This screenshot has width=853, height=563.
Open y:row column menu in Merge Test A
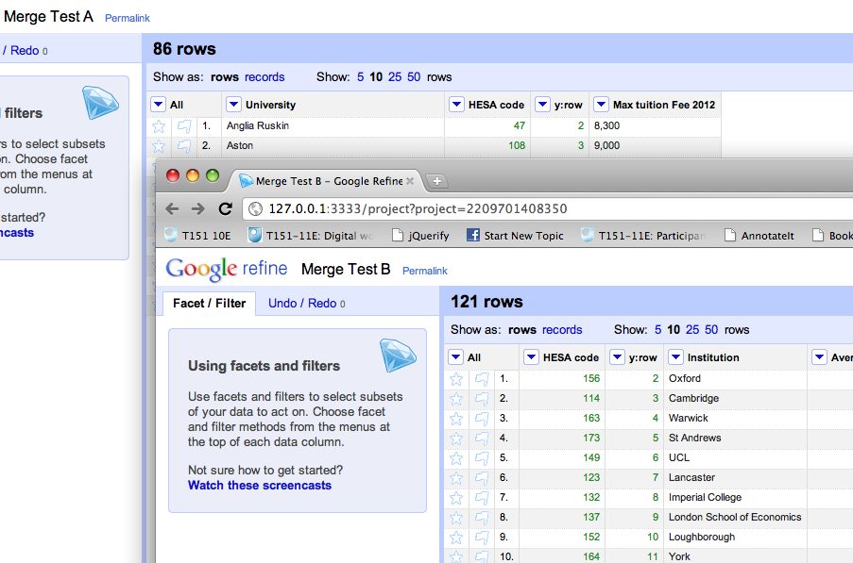(x=542, y=105)
